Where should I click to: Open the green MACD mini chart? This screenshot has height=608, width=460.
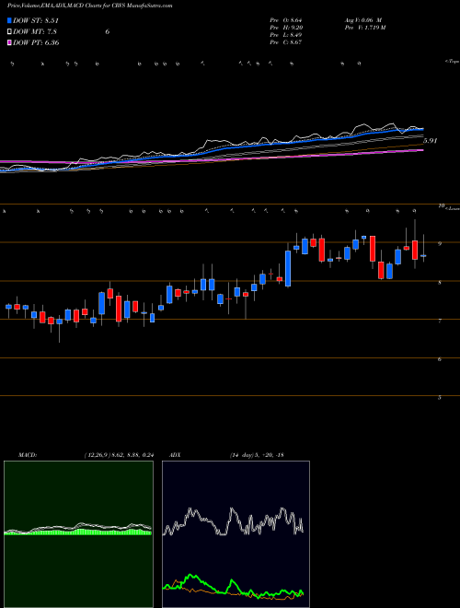click(x=78, y=534)
